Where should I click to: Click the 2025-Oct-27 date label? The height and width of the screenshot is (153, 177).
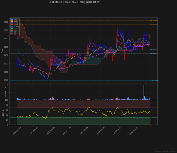(x=67, y=131)
